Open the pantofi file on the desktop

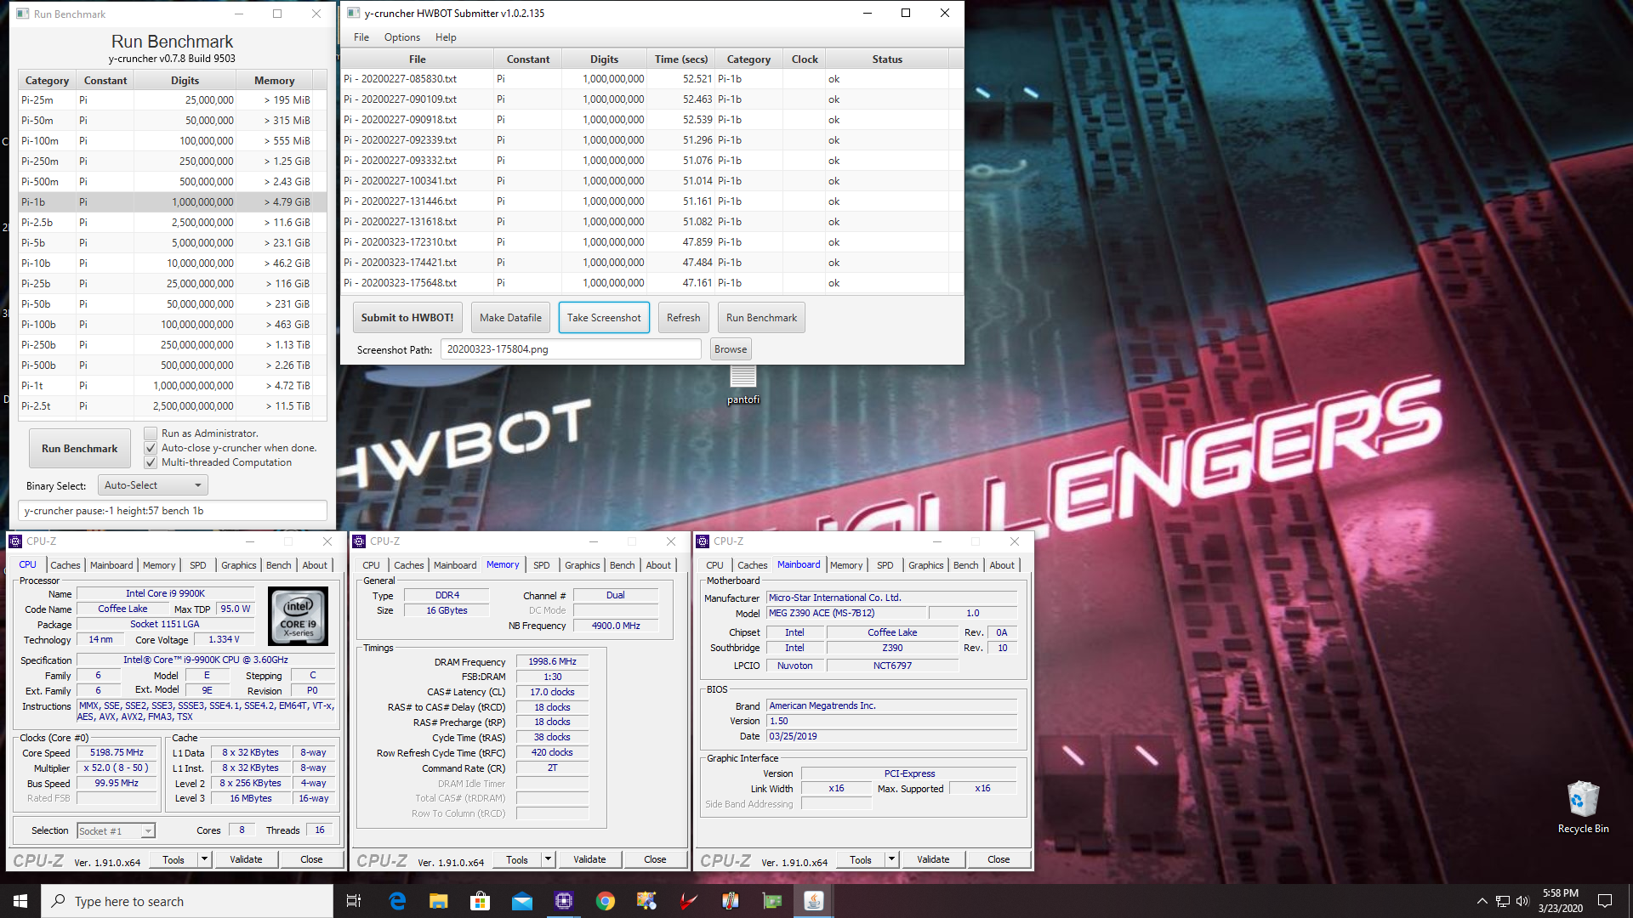coord(743,385)
